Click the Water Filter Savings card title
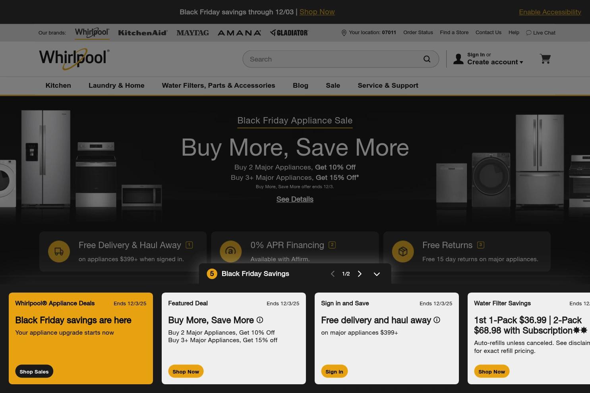The width and height of the screenshot is (590, 393). pyautogui.click(x=502, y=303)
